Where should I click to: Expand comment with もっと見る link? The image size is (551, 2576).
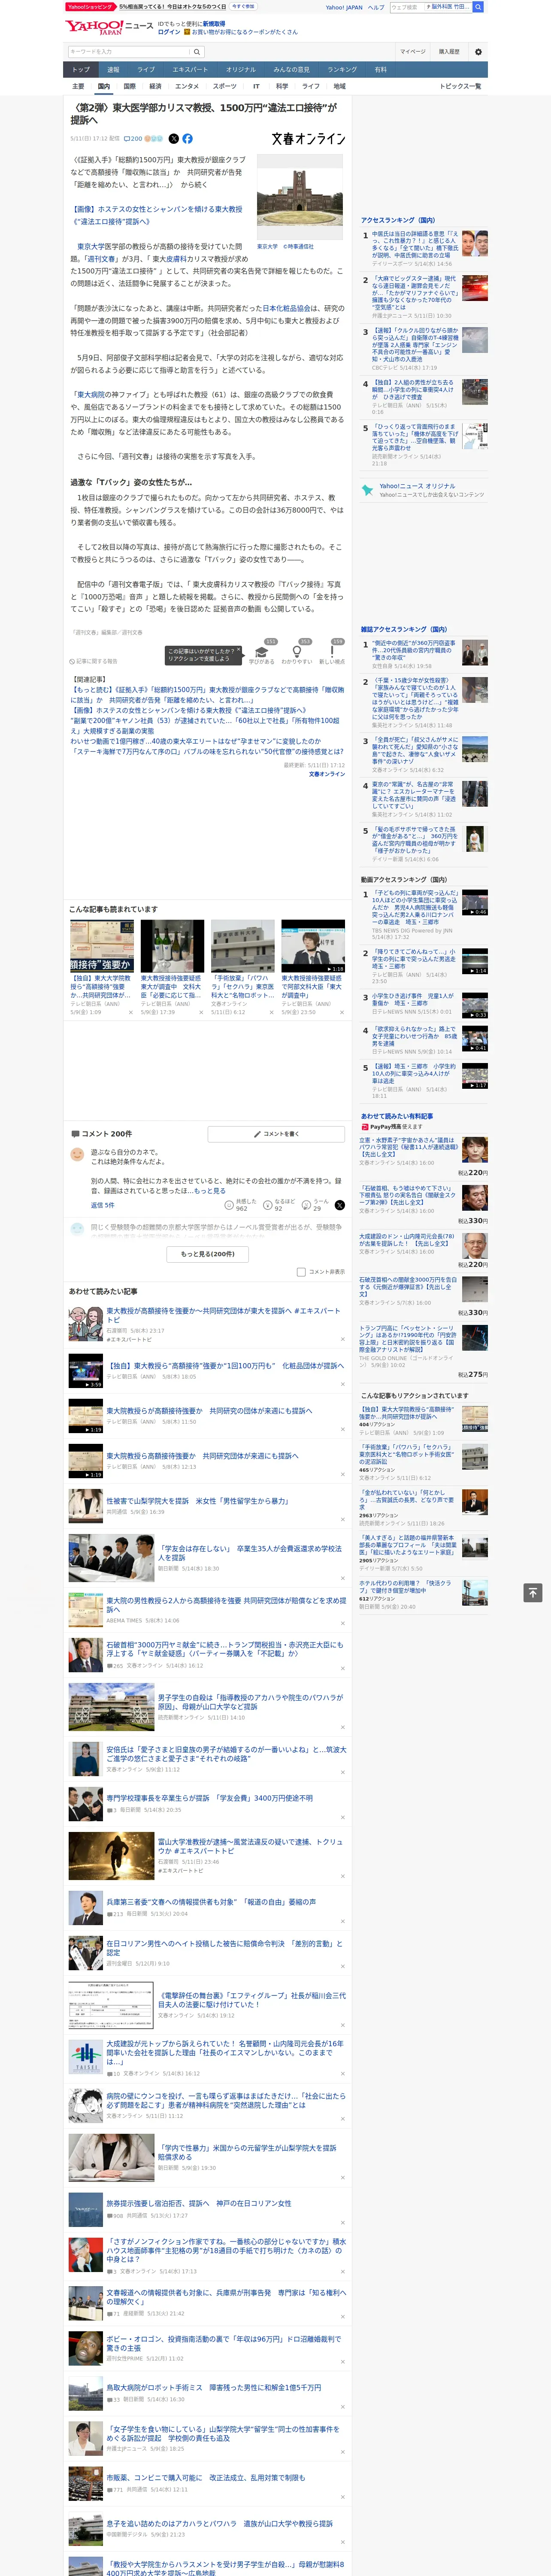210,1191
